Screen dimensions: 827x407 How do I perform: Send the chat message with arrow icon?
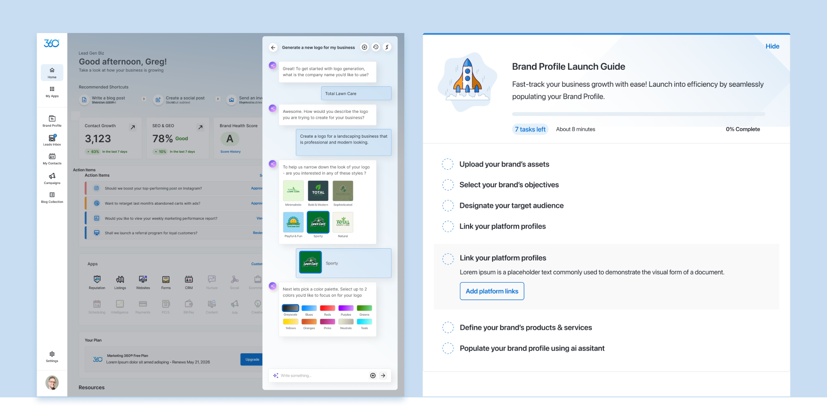(x=383, y=375)
